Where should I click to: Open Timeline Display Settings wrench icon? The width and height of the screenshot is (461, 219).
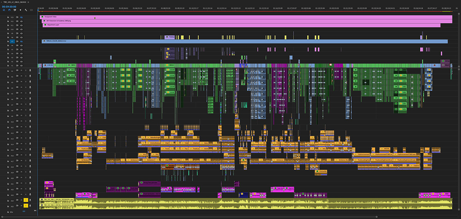click(26, 10)
